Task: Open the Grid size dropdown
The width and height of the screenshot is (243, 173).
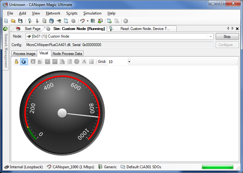Action: click(x=129, y=62)
